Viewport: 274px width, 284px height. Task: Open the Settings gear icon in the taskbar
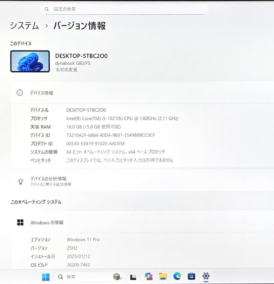(x=206, y=276)
